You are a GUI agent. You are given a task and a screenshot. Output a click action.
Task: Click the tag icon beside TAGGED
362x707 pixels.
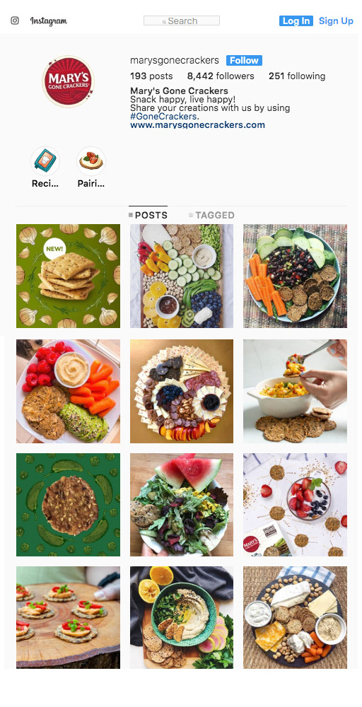pos(191,215)
